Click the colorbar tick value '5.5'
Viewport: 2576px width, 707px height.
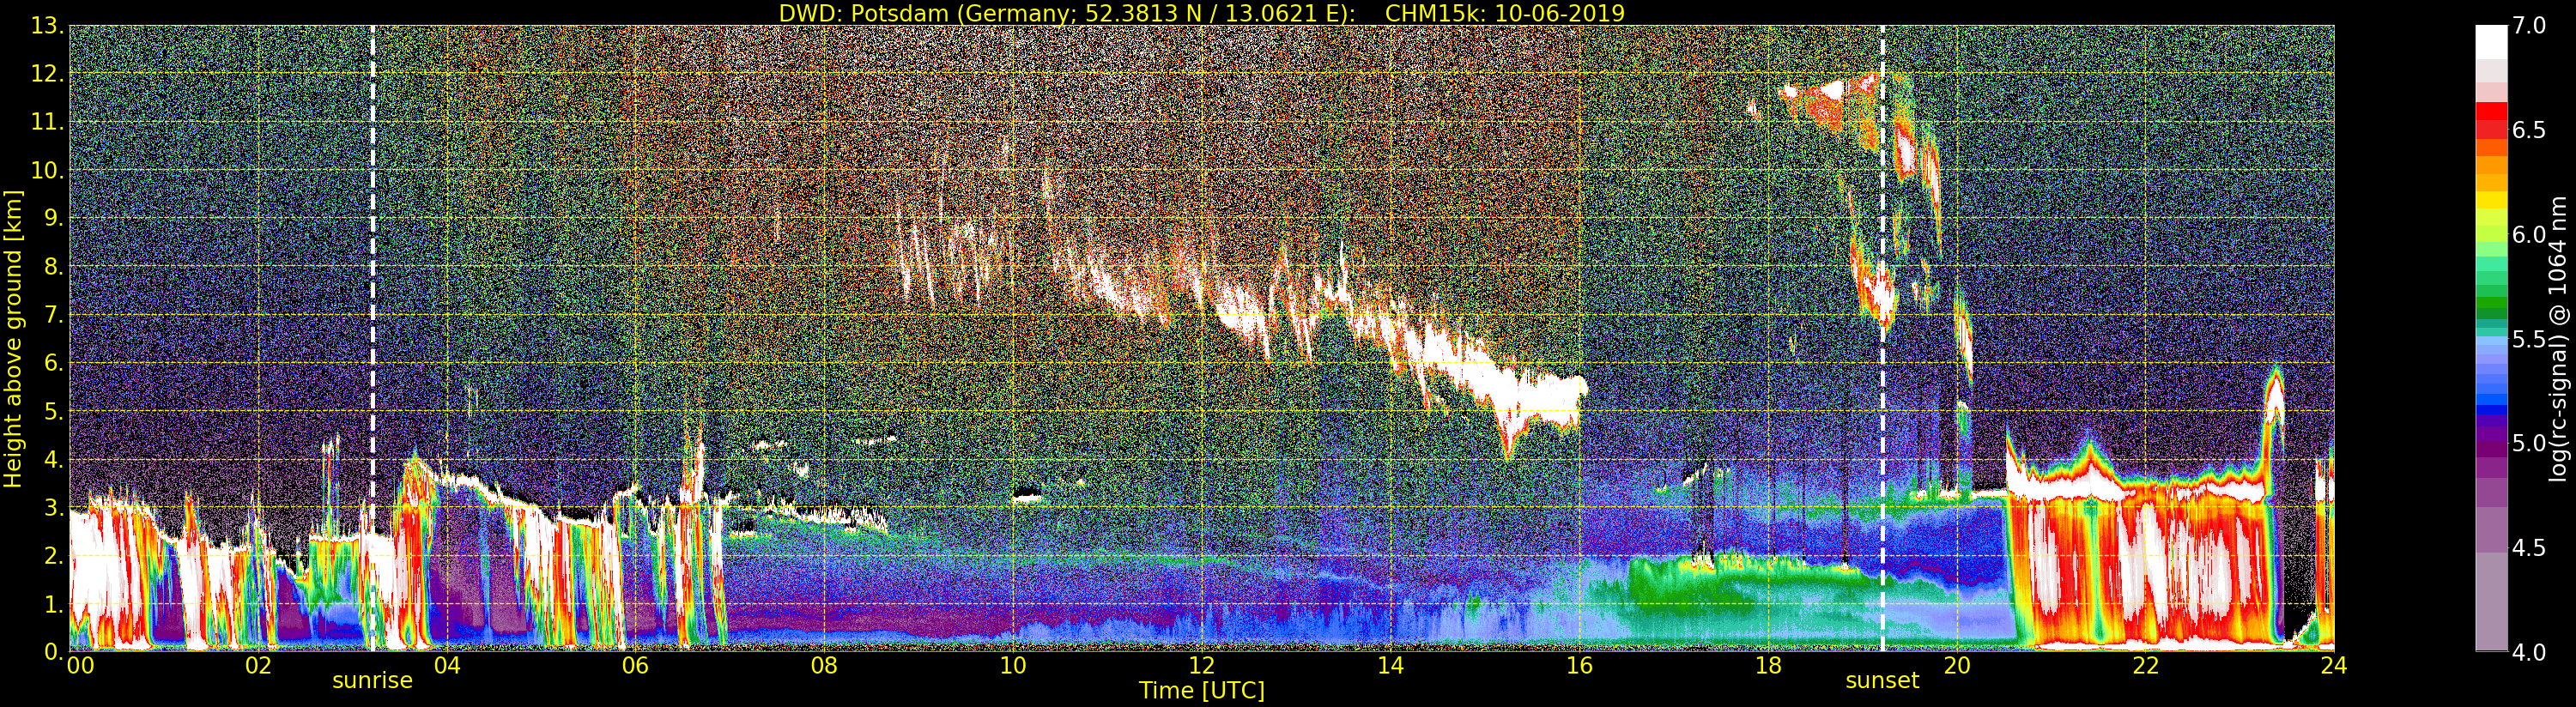coord(2529,339)
